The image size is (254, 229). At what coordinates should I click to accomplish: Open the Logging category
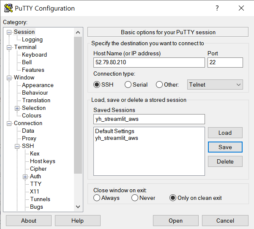[x=32, y=40]
